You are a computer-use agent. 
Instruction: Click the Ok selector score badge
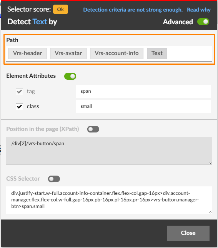(60, 9)
